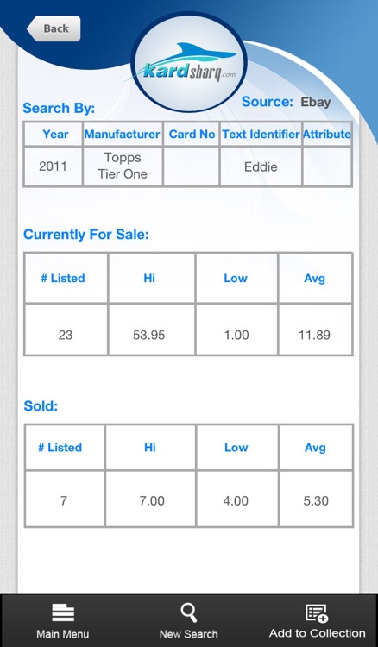Tap the KardSharq shark logo
The width and height of the screenshot is (378, 647).
(189, 62)
